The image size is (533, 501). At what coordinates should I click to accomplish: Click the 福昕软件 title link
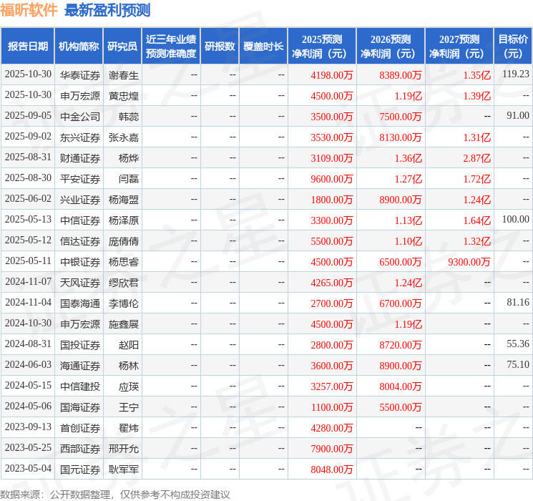click(x=29, y=10)
